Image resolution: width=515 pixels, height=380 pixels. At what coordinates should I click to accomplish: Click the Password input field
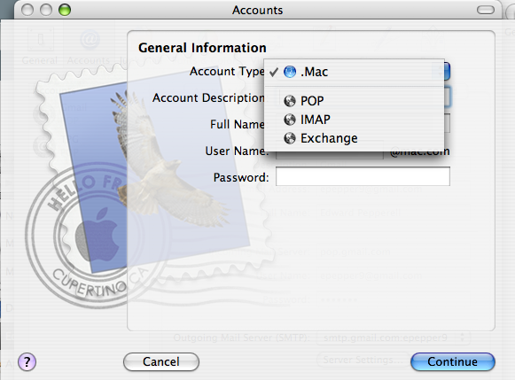pos(363,176)
